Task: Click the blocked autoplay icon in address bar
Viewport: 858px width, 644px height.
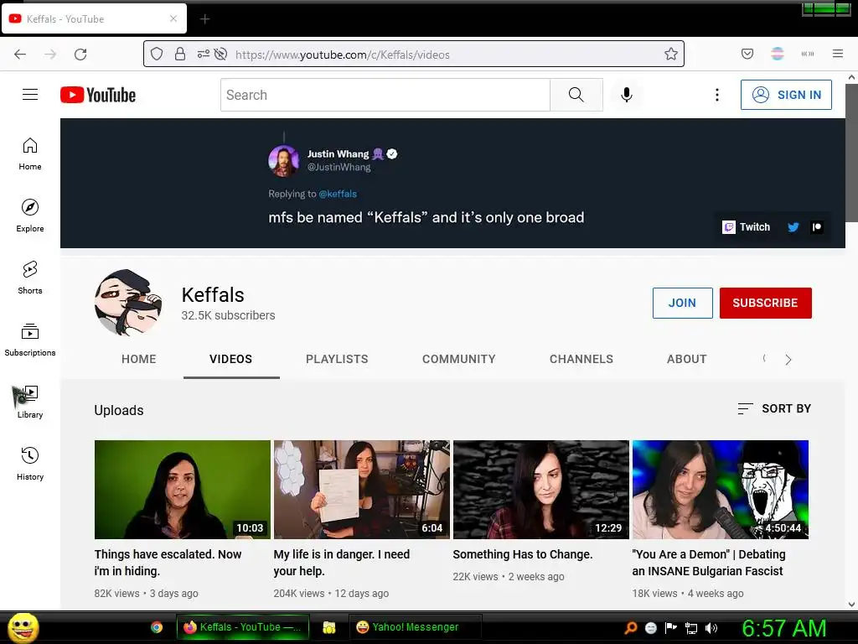Action: pos(220,54)
